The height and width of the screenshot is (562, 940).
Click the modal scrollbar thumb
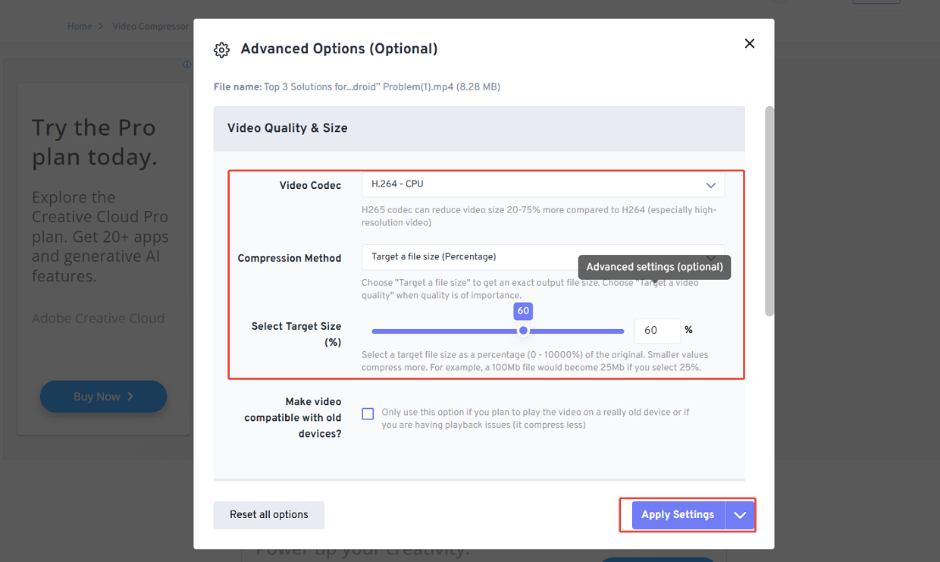(x=769, y=209)
